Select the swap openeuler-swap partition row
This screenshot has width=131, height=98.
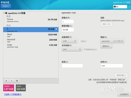31,46
